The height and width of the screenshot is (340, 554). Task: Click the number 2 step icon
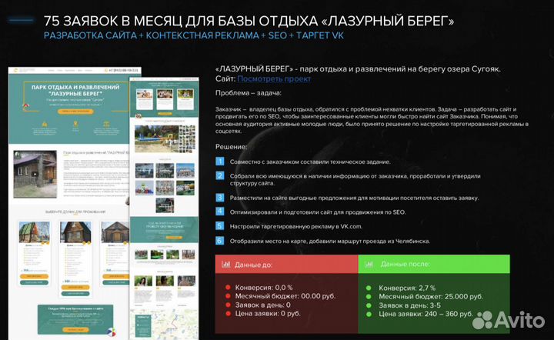220,176
